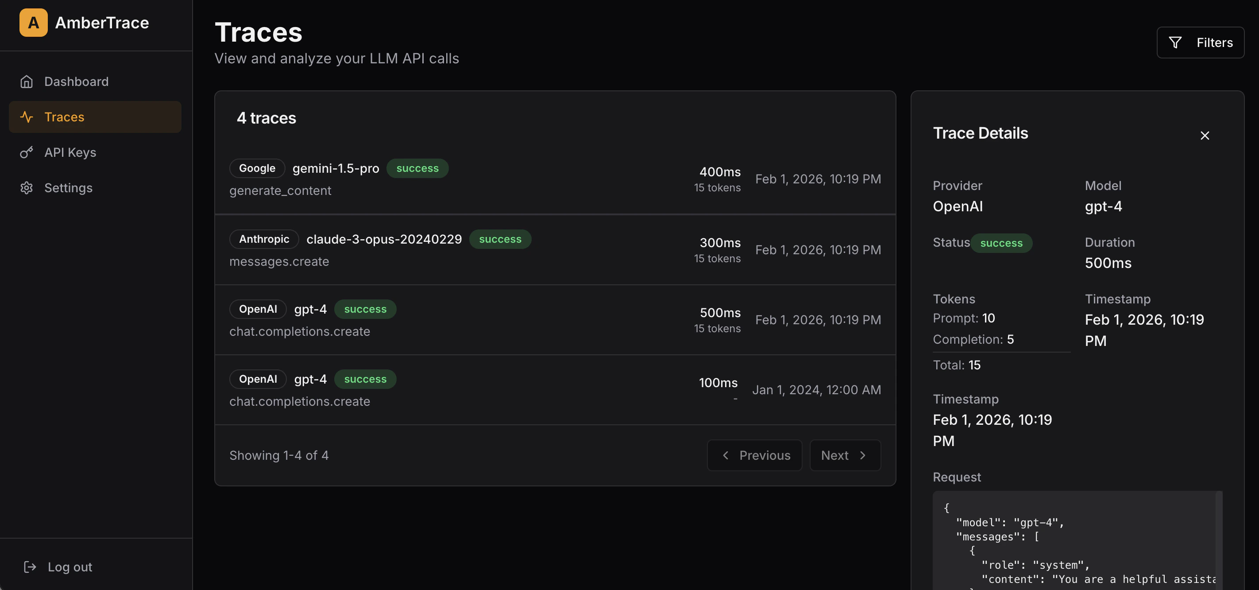
Task: Click the Dashboard home icon
Action: pyautogui.click(x=27, y=82)
